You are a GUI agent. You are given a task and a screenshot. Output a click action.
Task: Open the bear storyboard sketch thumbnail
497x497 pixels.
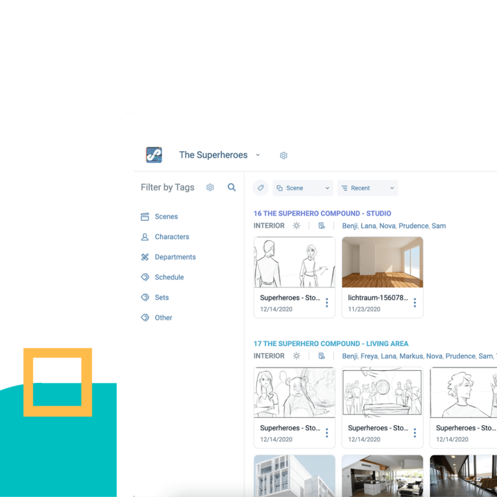click(294, 392)
